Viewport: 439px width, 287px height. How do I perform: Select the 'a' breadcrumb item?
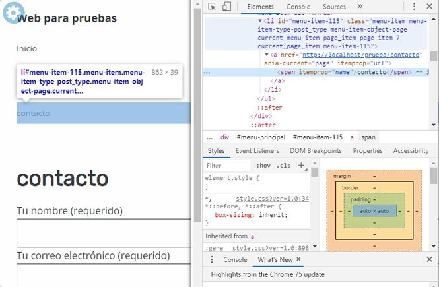tap(352, 137)
